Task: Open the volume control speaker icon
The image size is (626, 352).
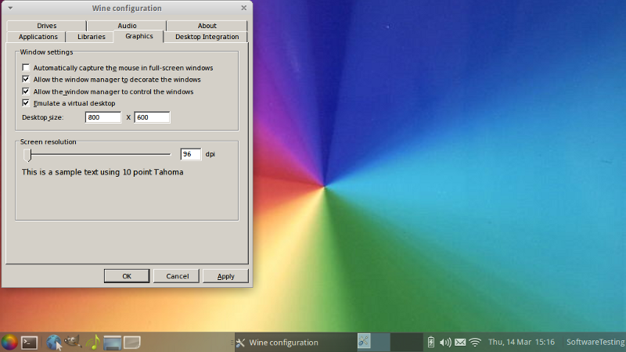Action: tap(445, 342)
